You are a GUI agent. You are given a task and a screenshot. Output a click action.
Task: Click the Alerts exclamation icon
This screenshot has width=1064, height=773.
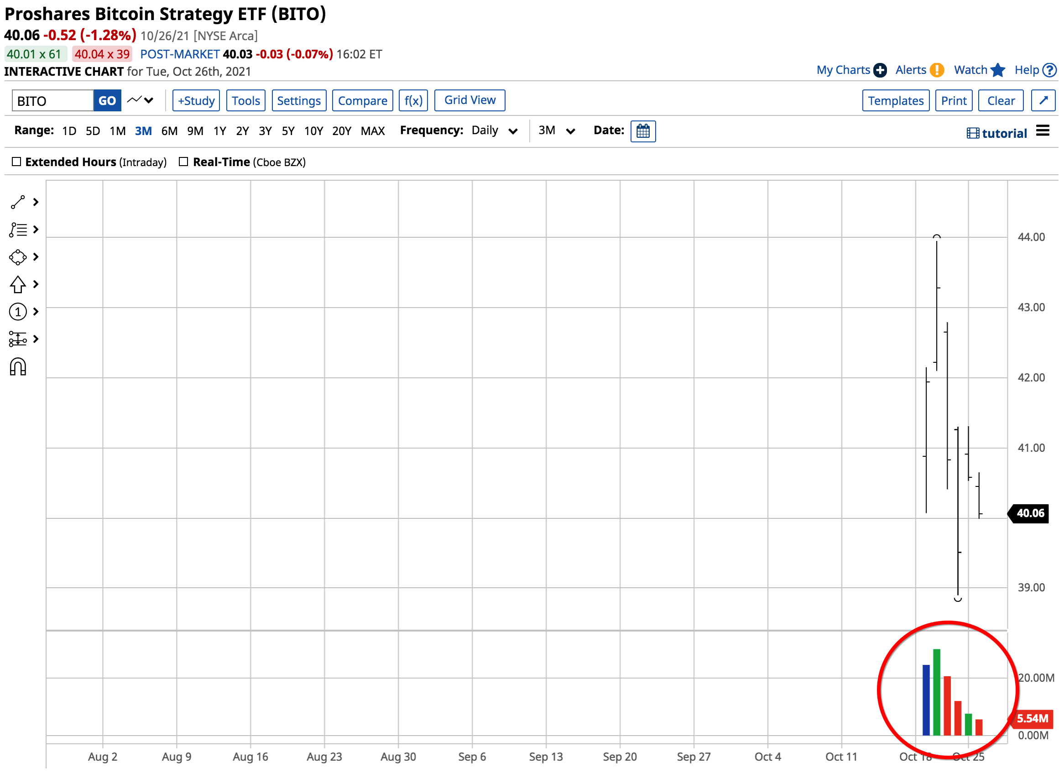[937, 70]
